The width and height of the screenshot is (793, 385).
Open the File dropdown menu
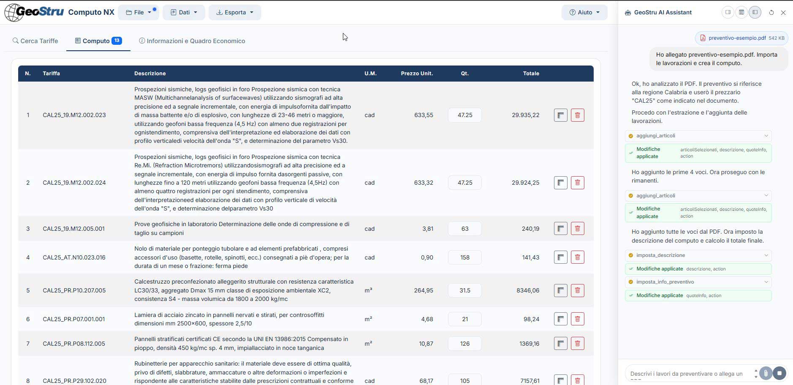click(139, 12)
